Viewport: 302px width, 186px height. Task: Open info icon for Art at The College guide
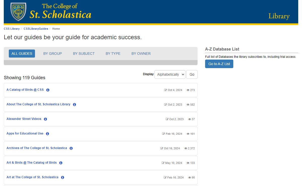click(62, 177)
